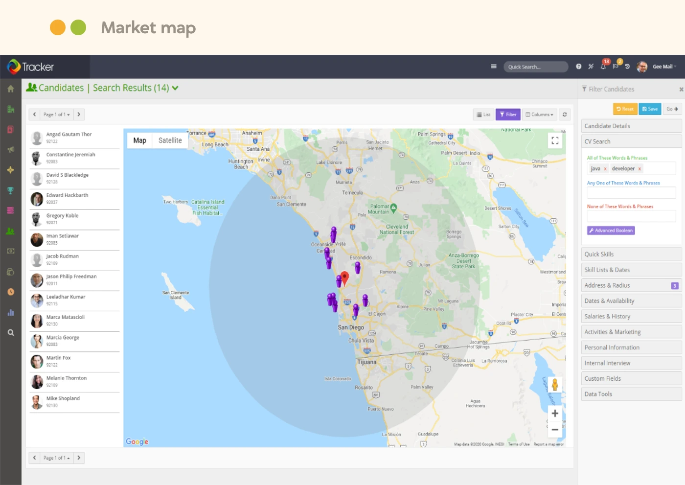This screenshot has height=485, width=685.
Task: Zoom in on the map
Action: click(x=555, y=414)
